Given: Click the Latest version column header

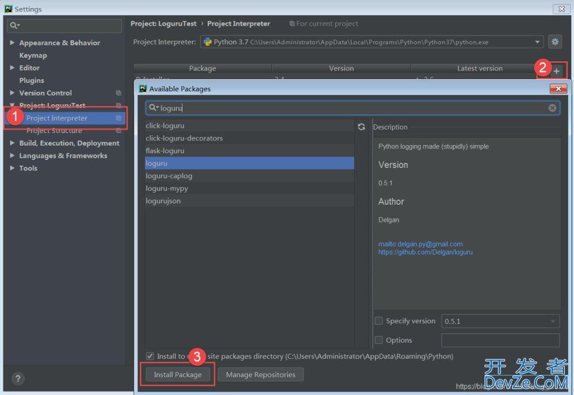Looking at the screenshot, I should click(479, 68).
